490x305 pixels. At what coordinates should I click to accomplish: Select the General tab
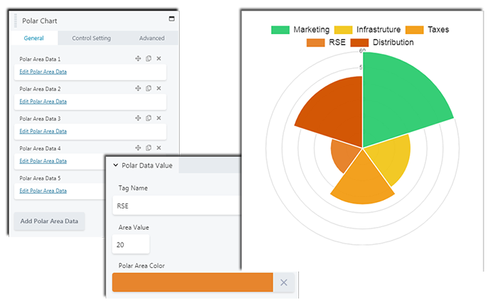(x=34, y=38)
